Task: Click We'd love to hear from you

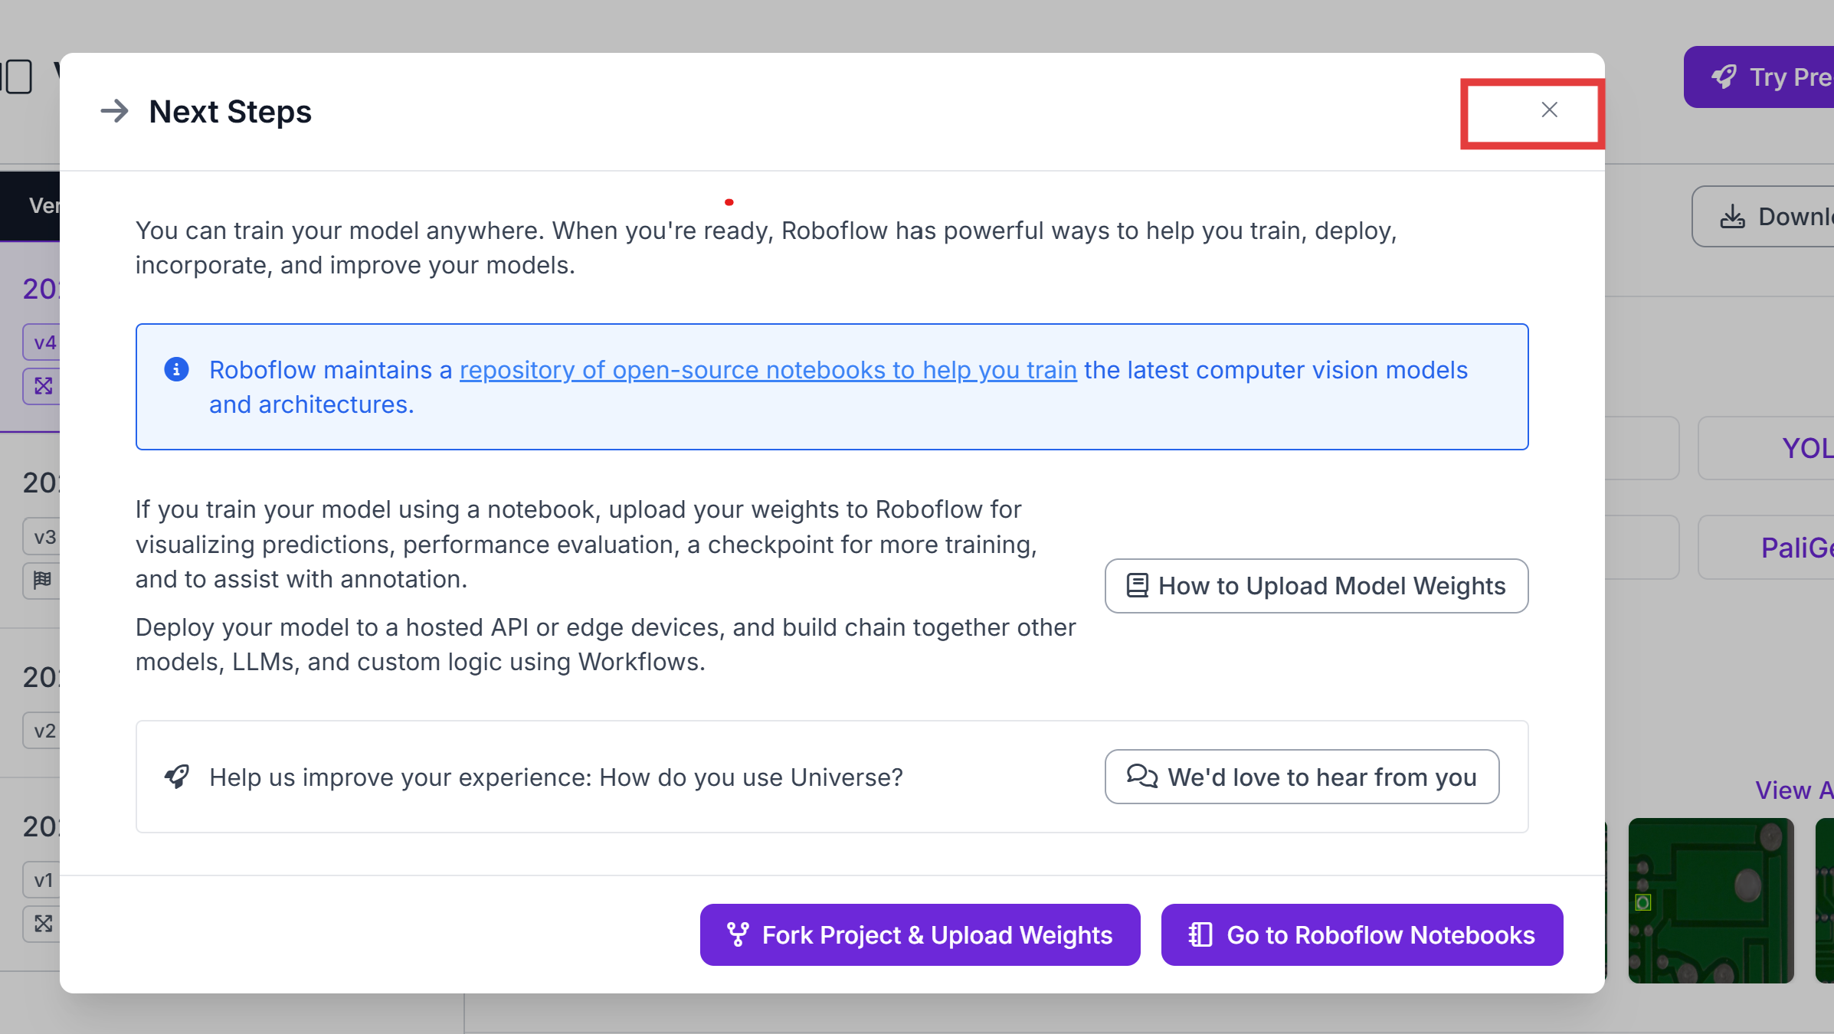Action: [1302, 777]
